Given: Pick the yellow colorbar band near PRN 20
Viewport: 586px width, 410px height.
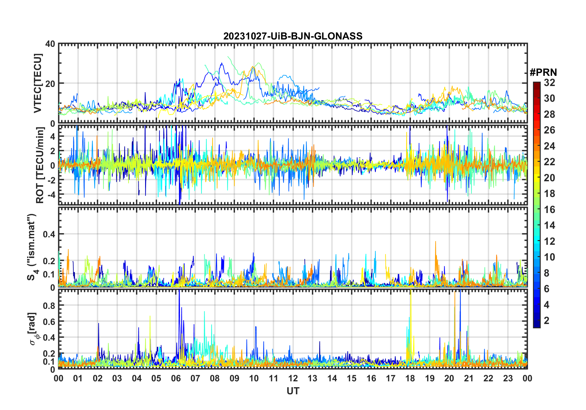Looking at the screenshot, I should pyautogui.click(x=537, y=178).
